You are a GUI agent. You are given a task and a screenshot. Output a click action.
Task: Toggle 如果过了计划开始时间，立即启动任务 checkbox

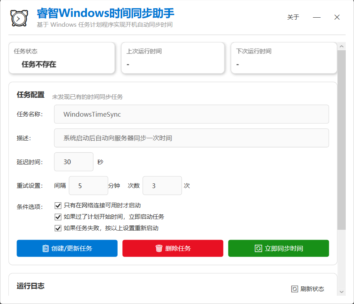coord(58,217)
